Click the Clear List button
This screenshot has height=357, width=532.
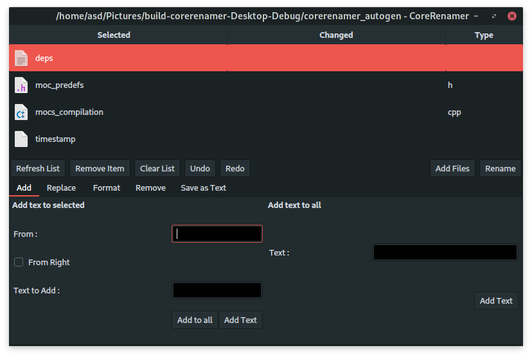tap(157, 168)
